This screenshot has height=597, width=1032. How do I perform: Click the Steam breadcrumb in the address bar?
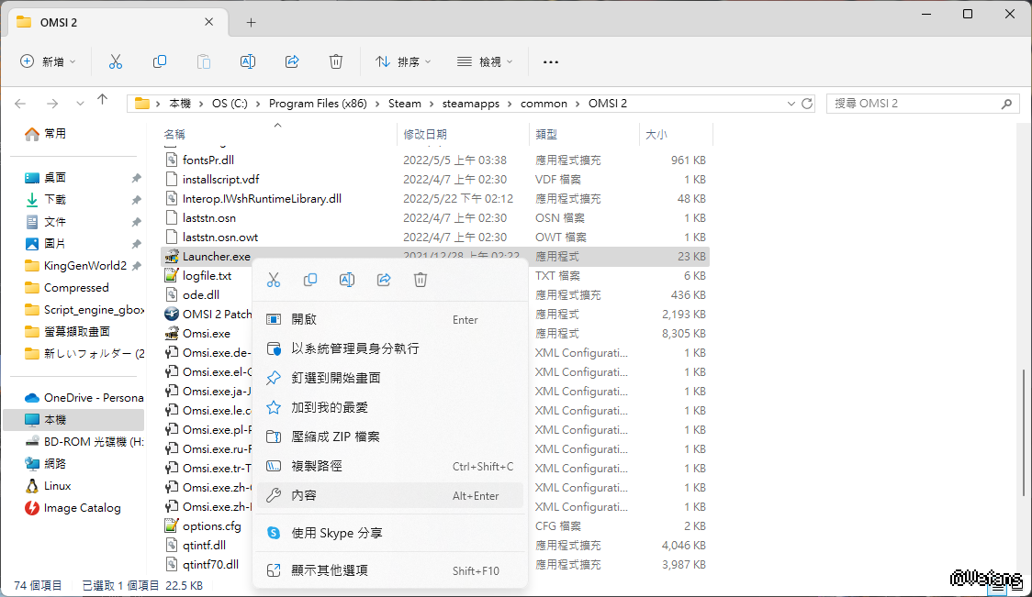[x=404, y=104]
